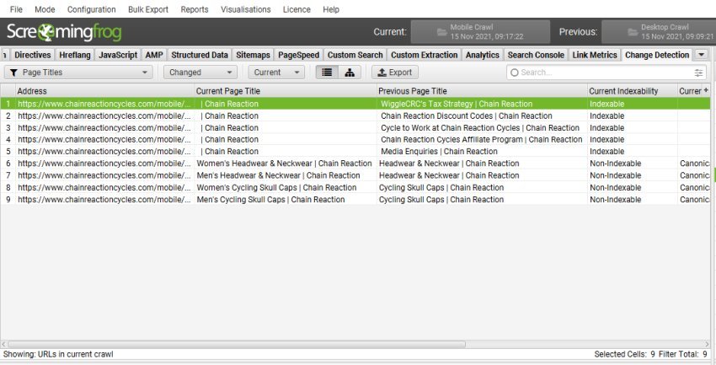Click the Export button

click(x=393, y=72)
